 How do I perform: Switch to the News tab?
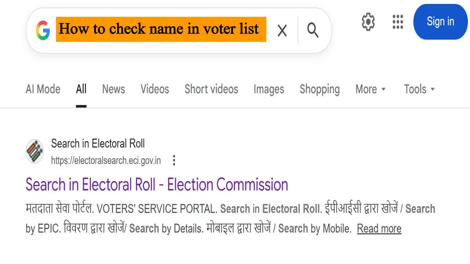114,90
